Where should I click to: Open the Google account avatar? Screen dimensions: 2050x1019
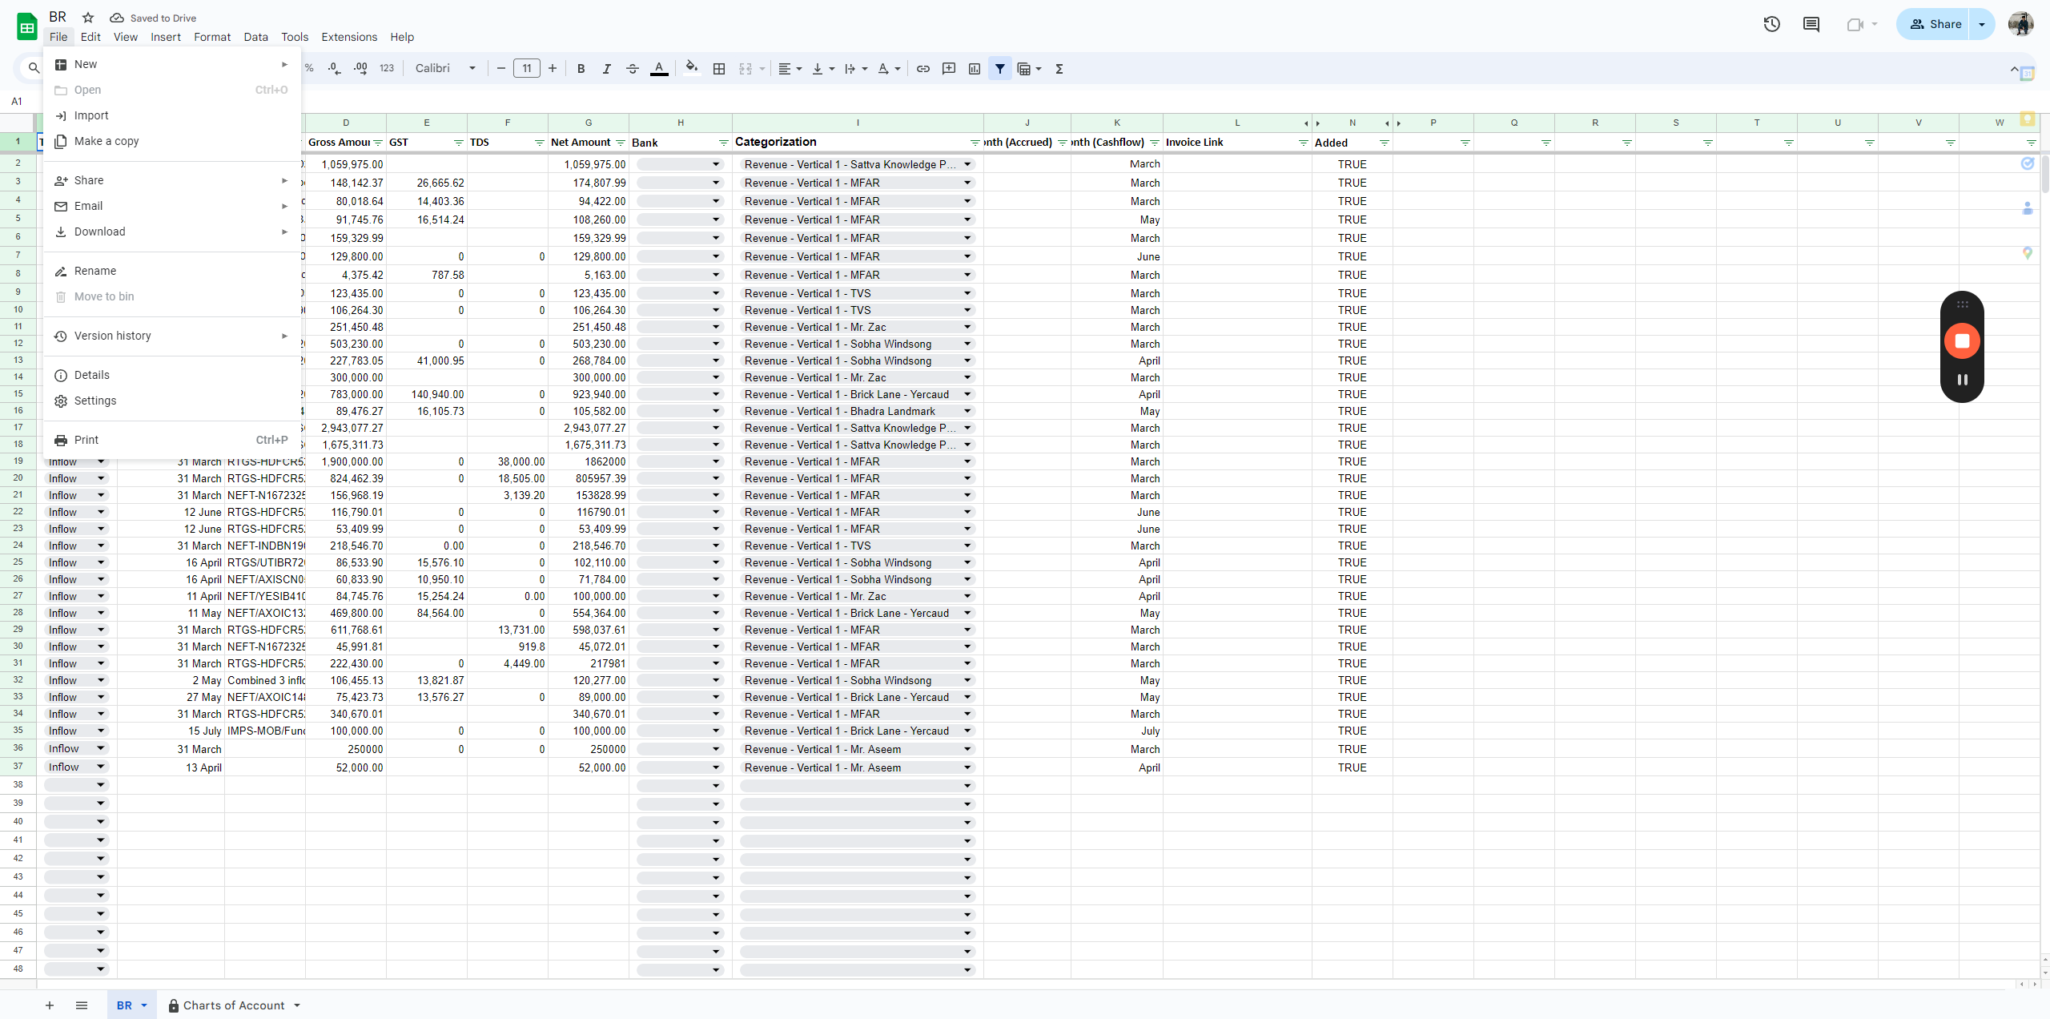click(x=2020, y=24)
